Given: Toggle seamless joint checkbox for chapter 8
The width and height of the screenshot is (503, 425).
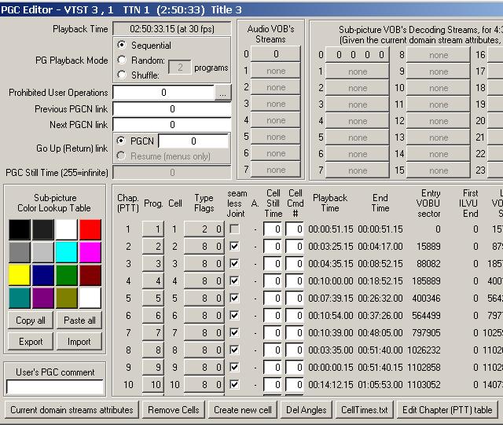Looking at the screenshot, I should (234, 350).
